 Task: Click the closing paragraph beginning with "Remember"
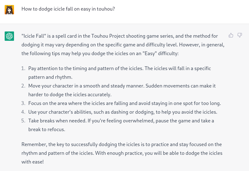[x=122, y=153]
